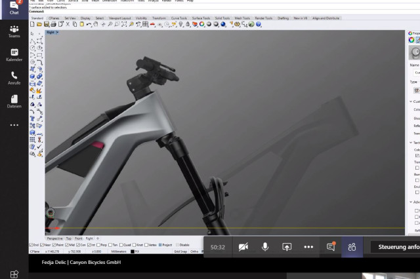This screenshot has height=279, width=420.
Task: Select the Boolean union spheres tool
Action: pos(39,76)
